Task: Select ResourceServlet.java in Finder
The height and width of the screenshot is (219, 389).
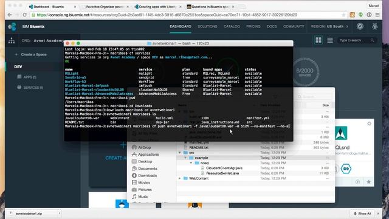Action: [x=222, y=173]
